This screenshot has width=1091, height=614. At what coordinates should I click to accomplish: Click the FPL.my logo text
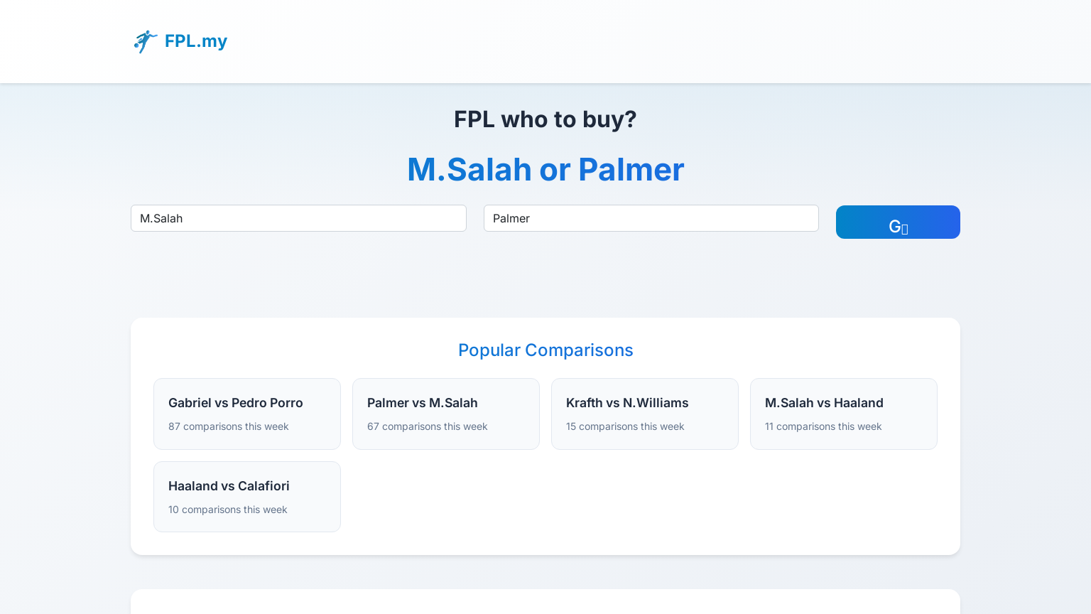(196, 41)
